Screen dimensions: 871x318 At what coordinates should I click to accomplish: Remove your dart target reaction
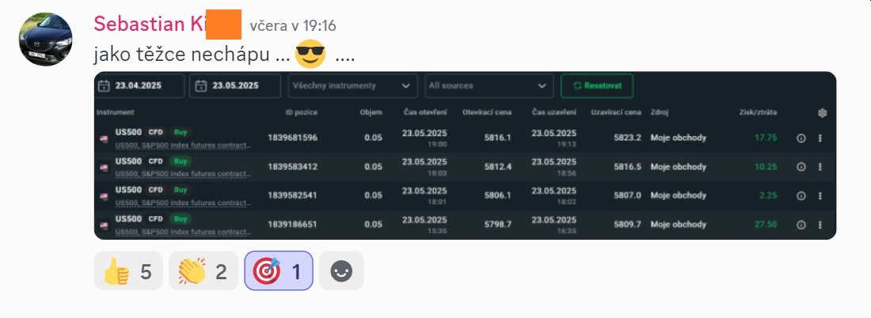[278, 271]
